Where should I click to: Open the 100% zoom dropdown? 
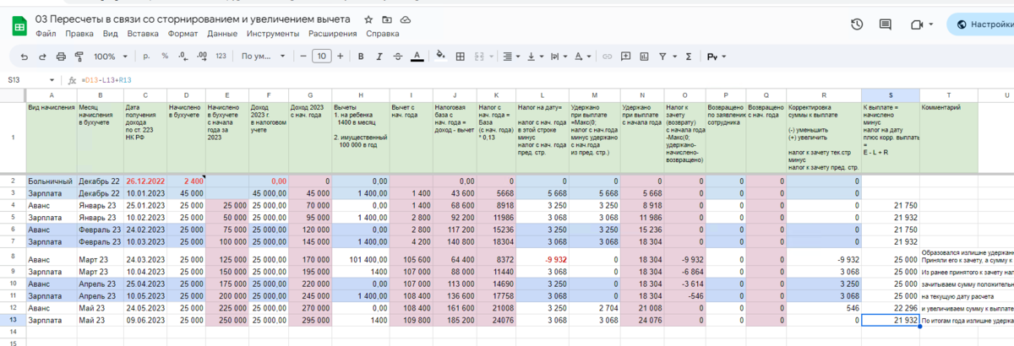pyautogui.click(x=110, y=57)
